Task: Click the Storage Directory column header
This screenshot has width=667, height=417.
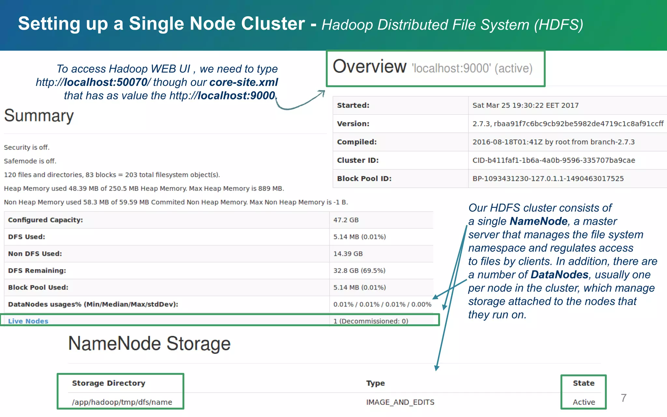Action: tap(108, 383)
